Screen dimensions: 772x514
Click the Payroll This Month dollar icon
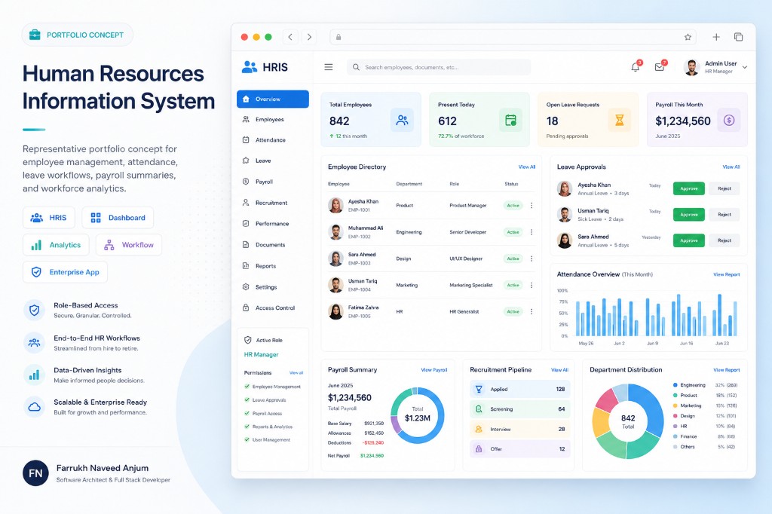pyautogui.click(x=729, y=120)
